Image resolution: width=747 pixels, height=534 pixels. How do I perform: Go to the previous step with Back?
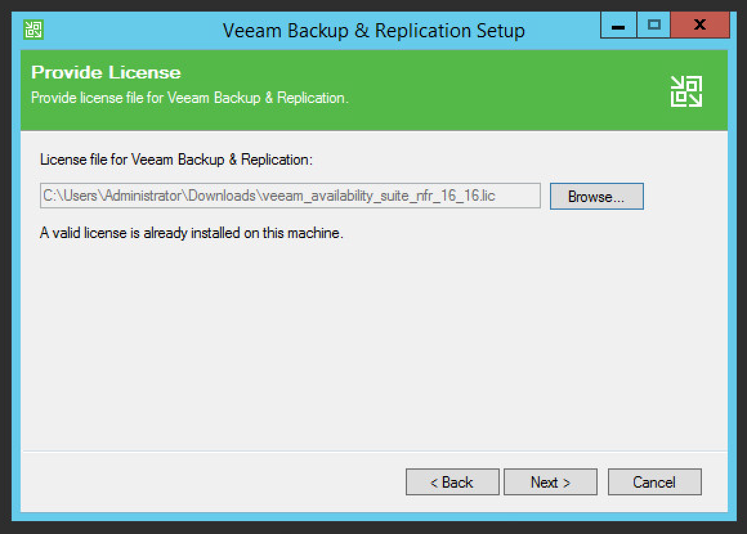[x=452, y=482]
